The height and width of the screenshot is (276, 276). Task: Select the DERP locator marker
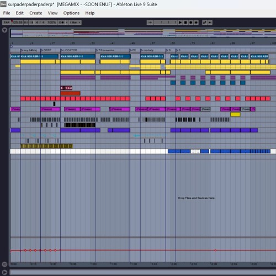[46, 50]
